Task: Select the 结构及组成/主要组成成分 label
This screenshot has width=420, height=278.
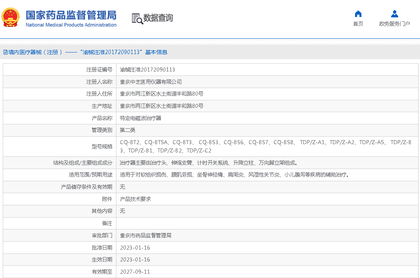Action: (x=83, y=163)
